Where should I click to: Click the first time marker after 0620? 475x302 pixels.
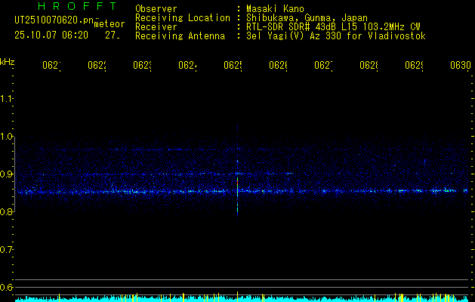click(52, 66)
